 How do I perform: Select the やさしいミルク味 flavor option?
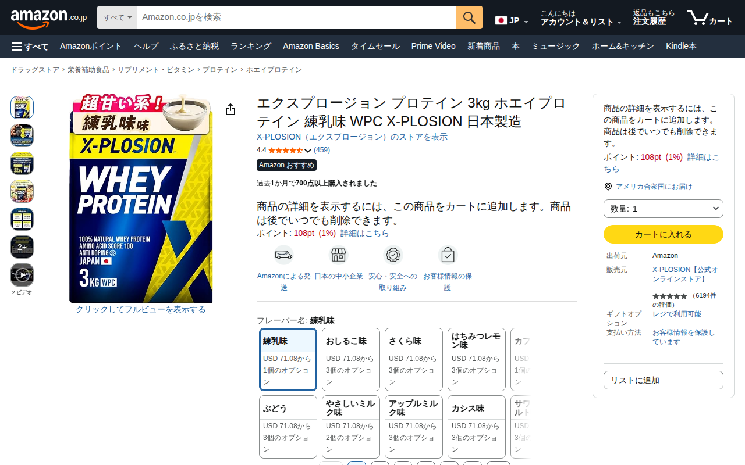click(351, 427)
